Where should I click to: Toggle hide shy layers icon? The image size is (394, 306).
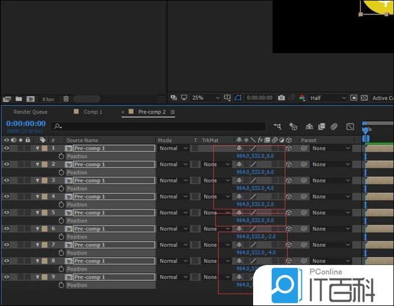pos(309,126)
